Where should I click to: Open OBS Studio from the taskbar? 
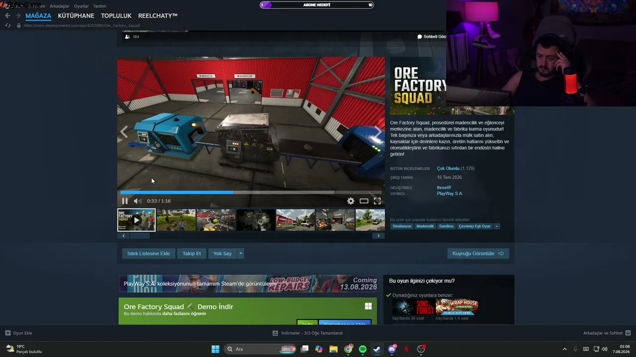[x=421, y=349]
